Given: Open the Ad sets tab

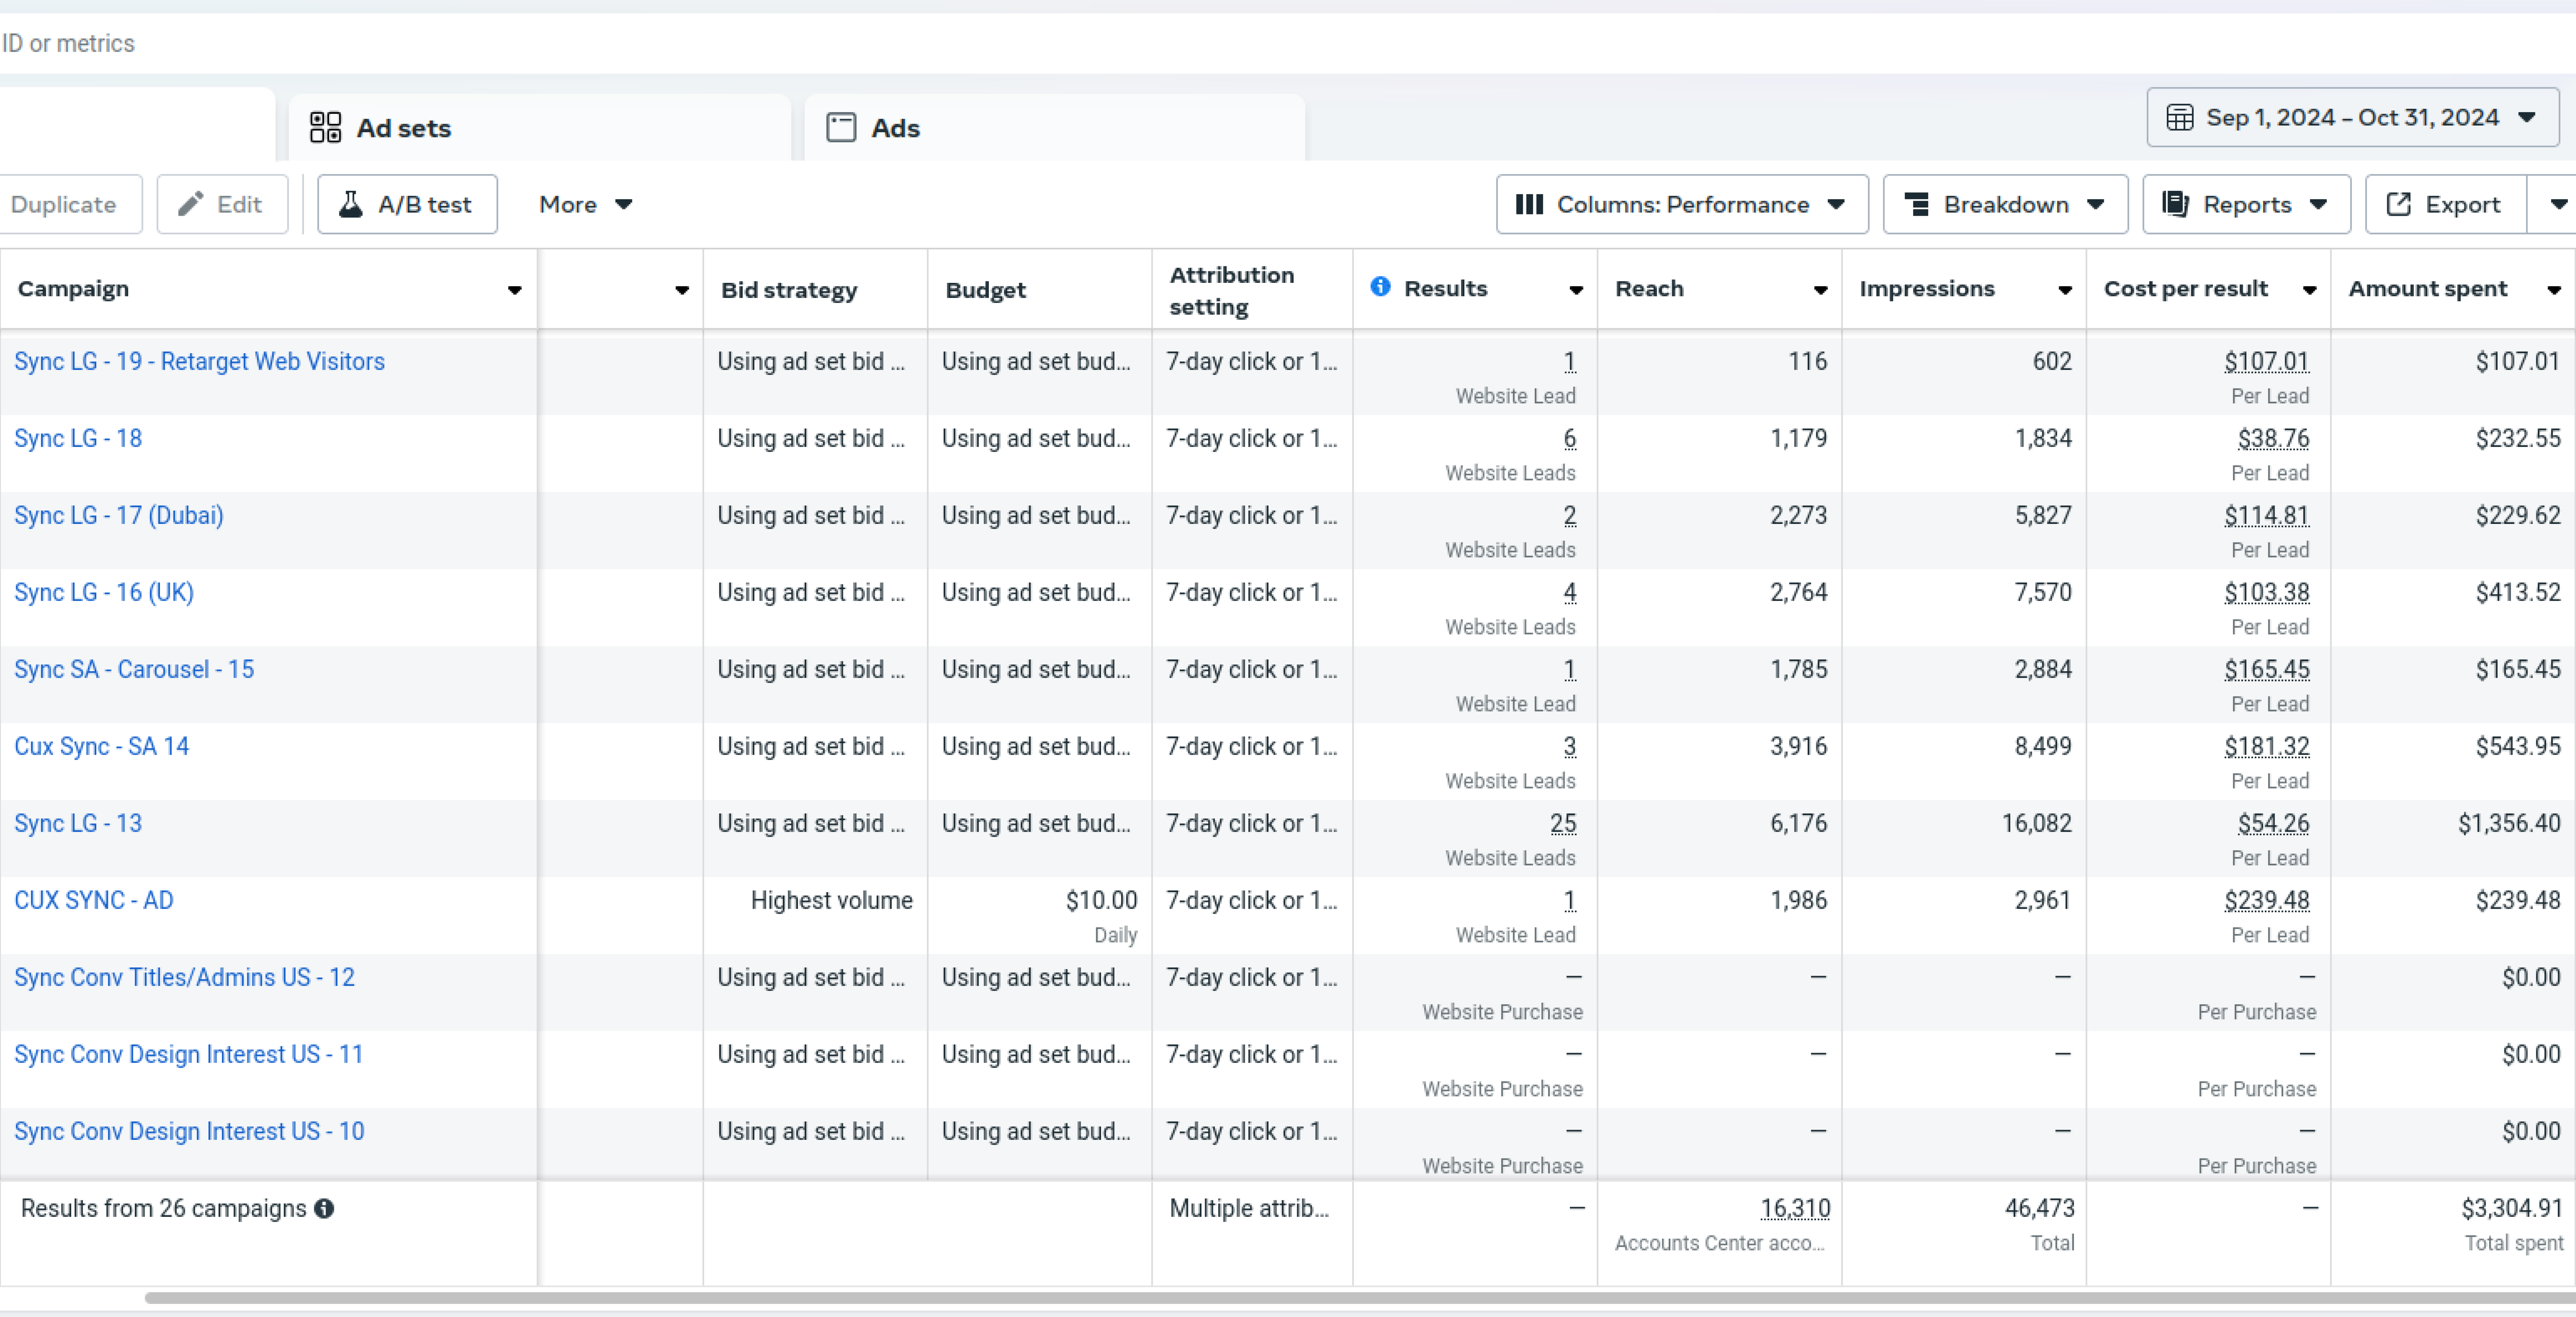Looking at the screenshot, I should pyautogui.click(x=540, y=128).
